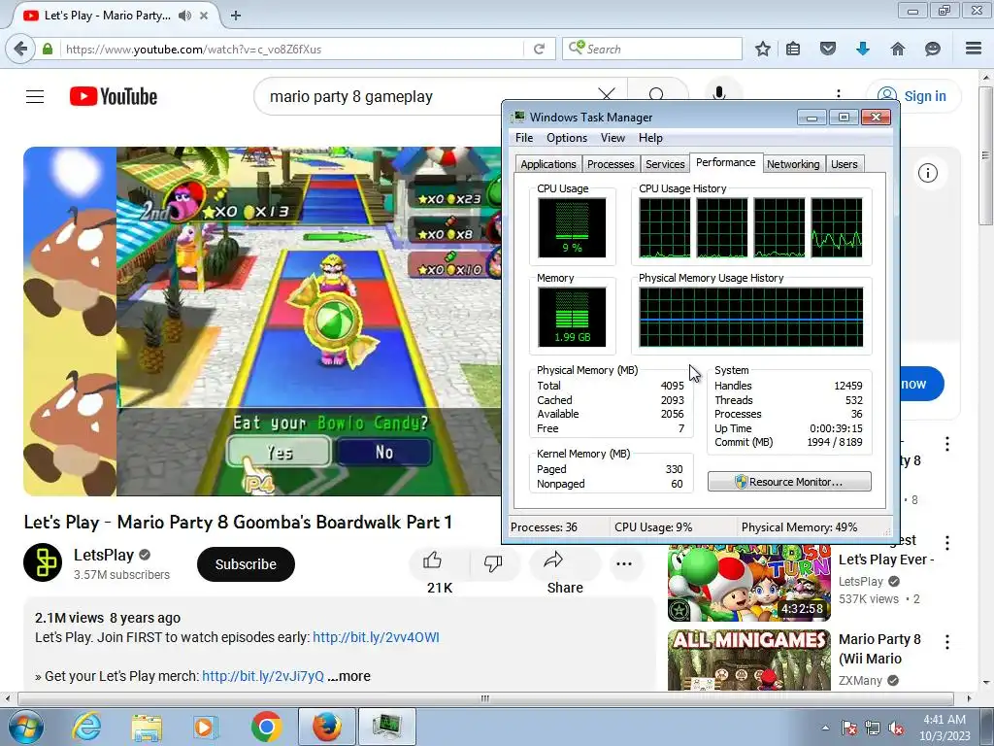
Task: Click the Pocket icon in Firefox toolbar
Action: 828,49
